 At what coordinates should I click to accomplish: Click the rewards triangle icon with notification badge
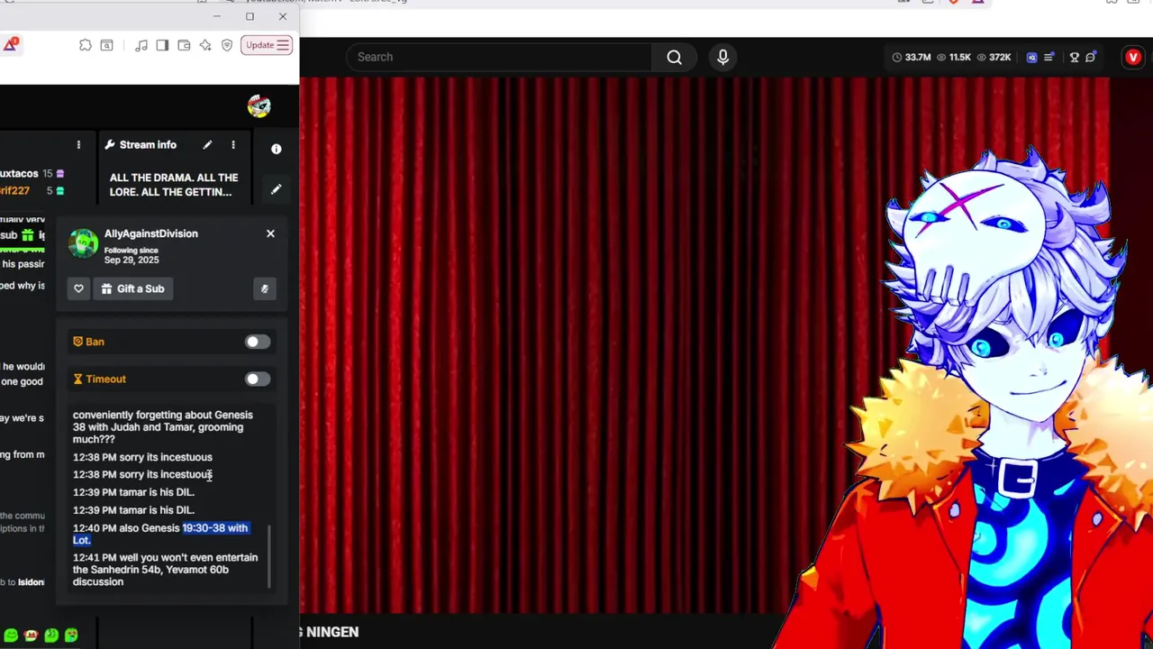click(10, 44)
